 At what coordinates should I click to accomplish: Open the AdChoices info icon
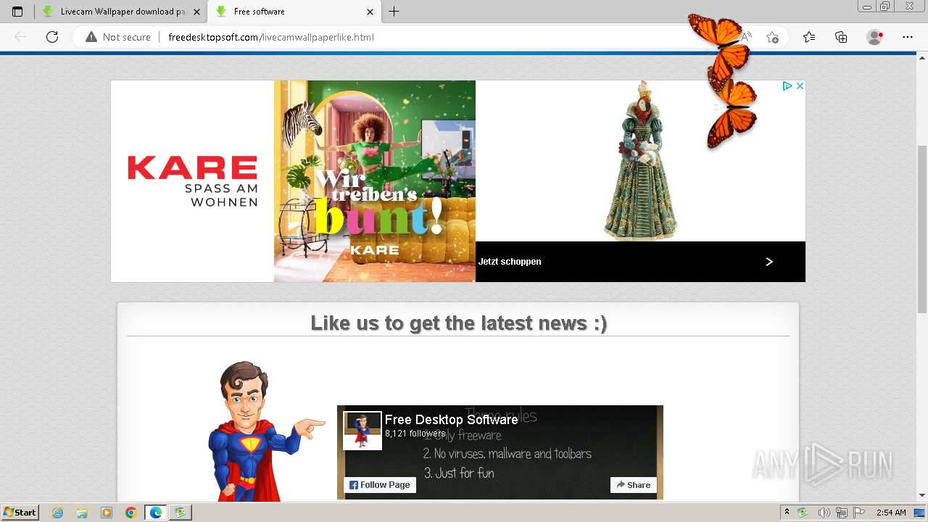[x=787, y=86]
